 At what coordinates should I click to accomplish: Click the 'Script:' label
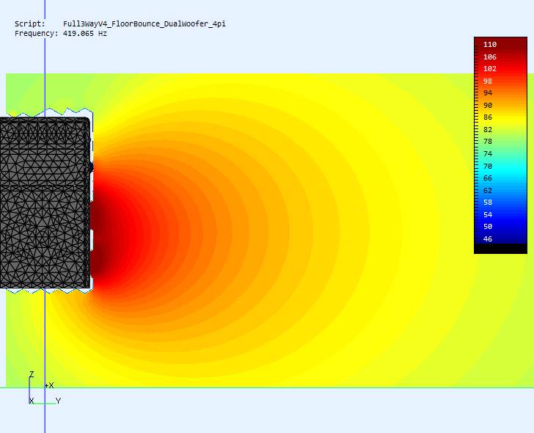pos(29,23)
